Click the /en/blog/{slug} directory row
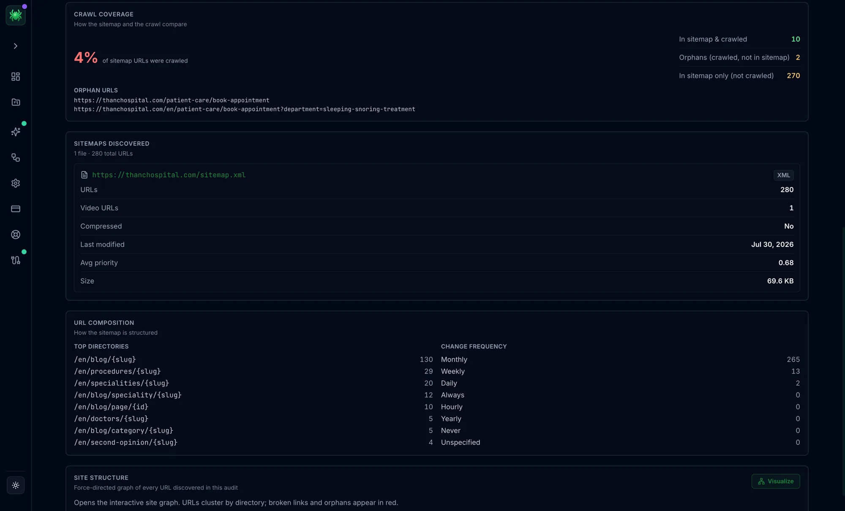Image resolution: width=845 pixels, height=511 pixels. 253,360
